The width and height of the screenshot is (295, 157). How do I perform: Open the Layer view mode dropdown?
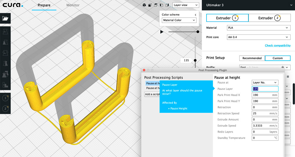click(x=186, y=5)
